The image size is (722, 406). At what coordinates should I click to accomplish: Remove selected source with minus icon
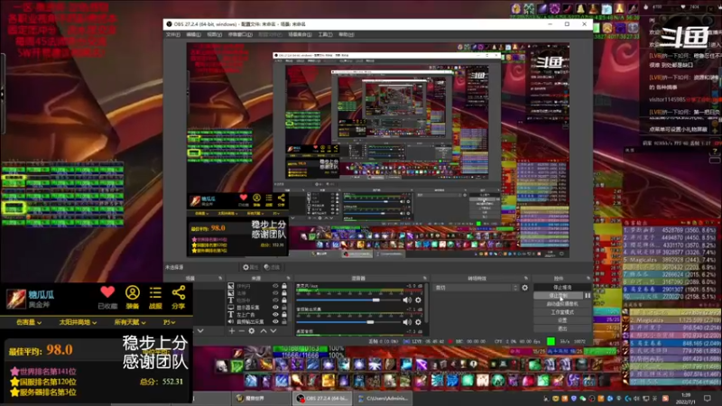tap(241, 330)
